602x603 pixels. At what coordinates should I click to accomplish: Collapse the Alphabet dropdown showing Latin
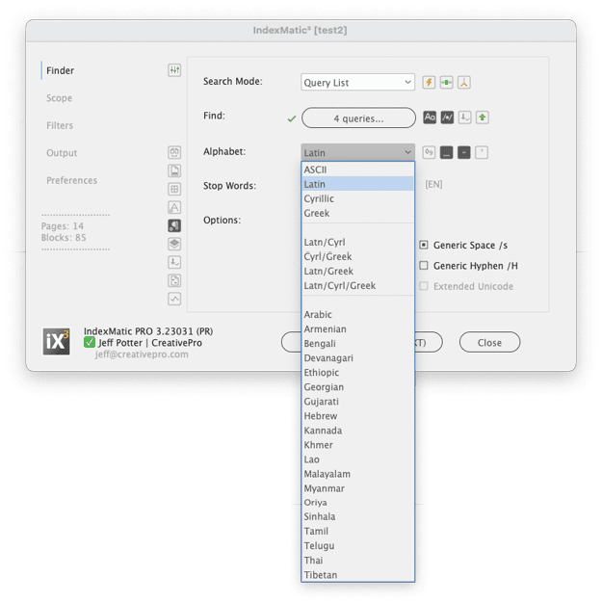click(x=357, y=152)
